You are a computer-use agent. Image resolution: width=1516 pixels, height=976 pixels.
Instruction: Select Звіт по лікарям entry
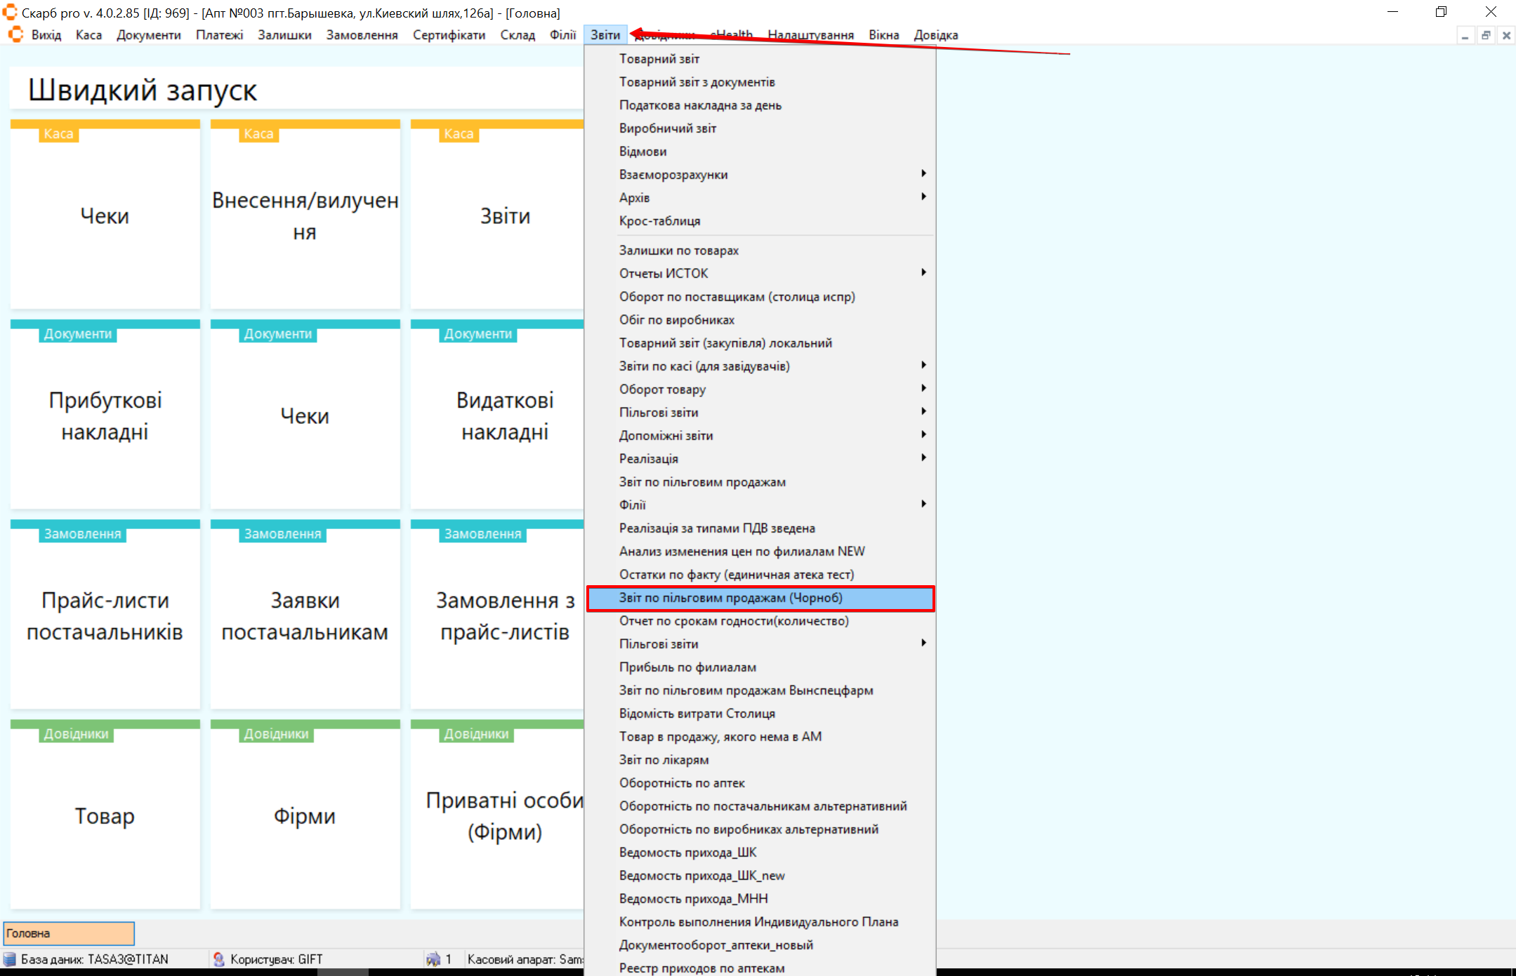click(760, 760)
